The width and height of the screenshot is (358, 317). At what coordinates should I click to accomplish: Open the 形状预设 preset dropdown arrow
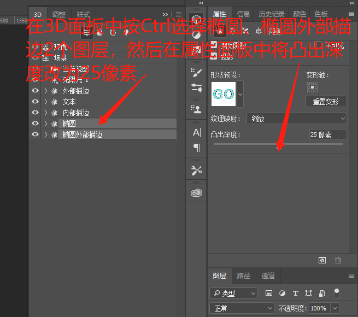pos(240,94)
